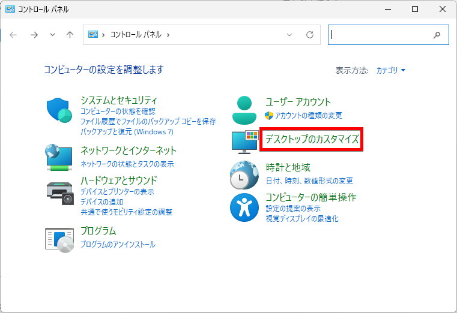Open 日付、時刻、数値形式の変更 link
The width and height of the screenshot is (457, 313).
click(x=309, y=181)
